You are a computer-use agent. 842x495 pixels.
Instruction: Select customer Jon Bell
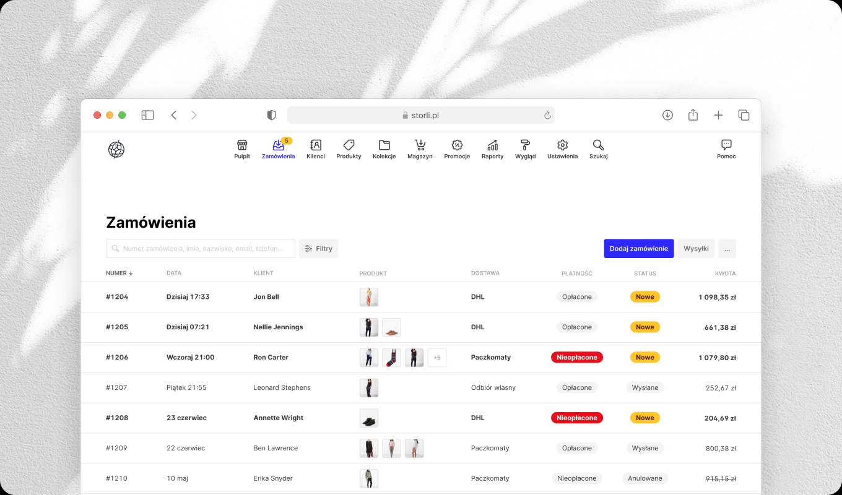click(x=266, y=297)
